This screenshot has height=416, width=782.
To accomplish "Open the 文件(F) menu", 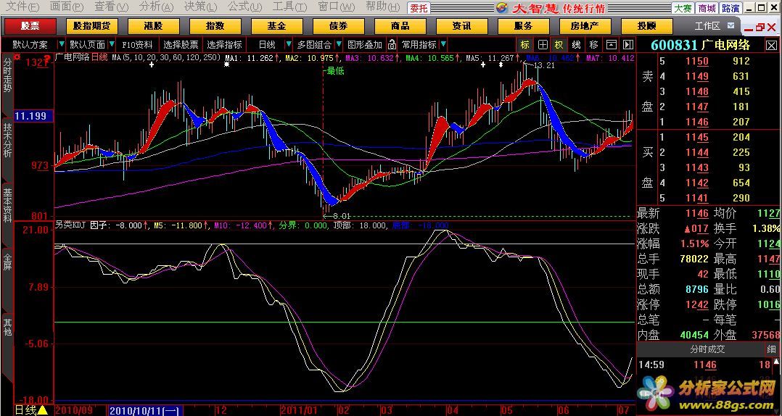I will [x=22, y=7].
